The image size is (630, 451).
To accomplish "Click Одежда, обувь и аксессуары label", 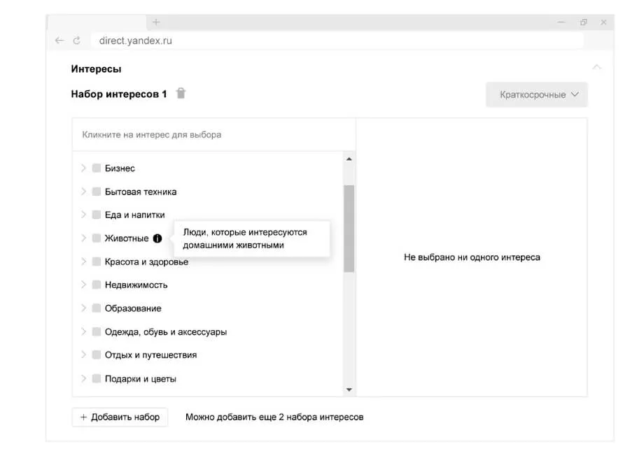I will 165,331.
